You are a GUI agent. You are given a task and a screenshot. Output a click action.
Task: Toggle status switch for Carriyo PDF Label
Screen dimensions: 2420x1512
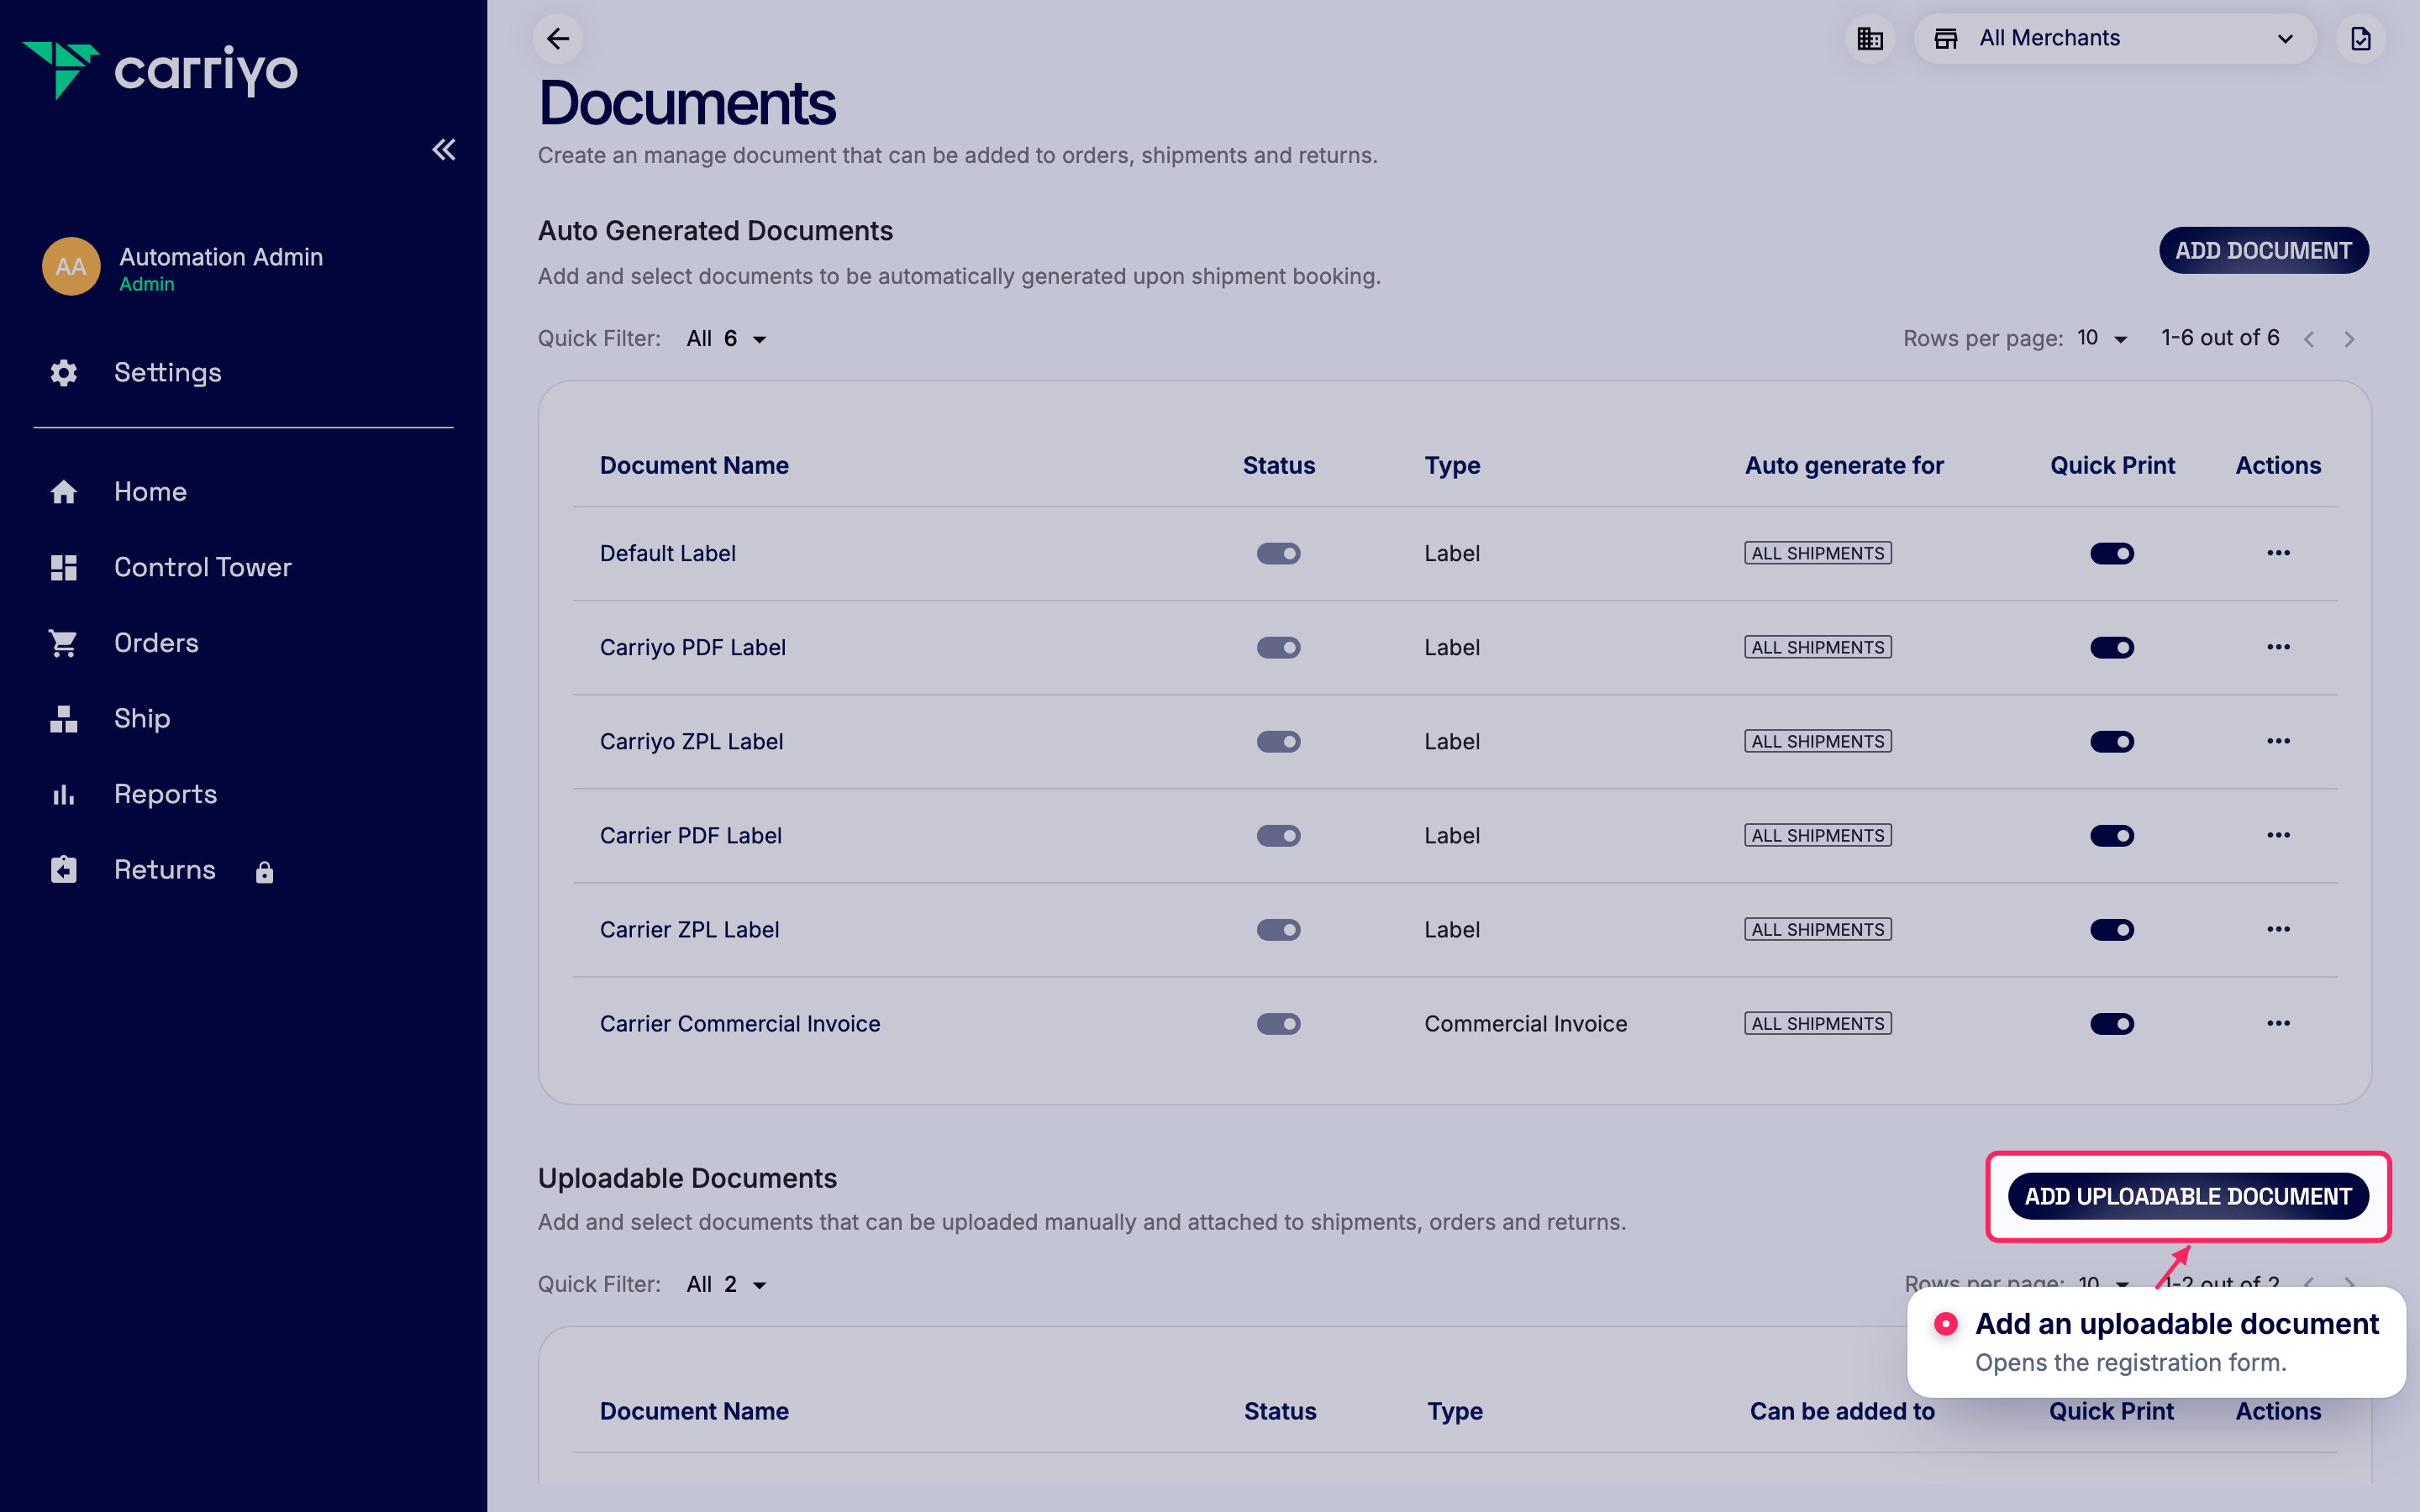[1278, 647]
